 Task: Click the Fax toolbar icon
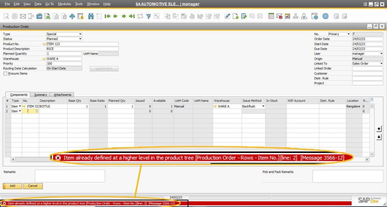(x=39, y=16)
